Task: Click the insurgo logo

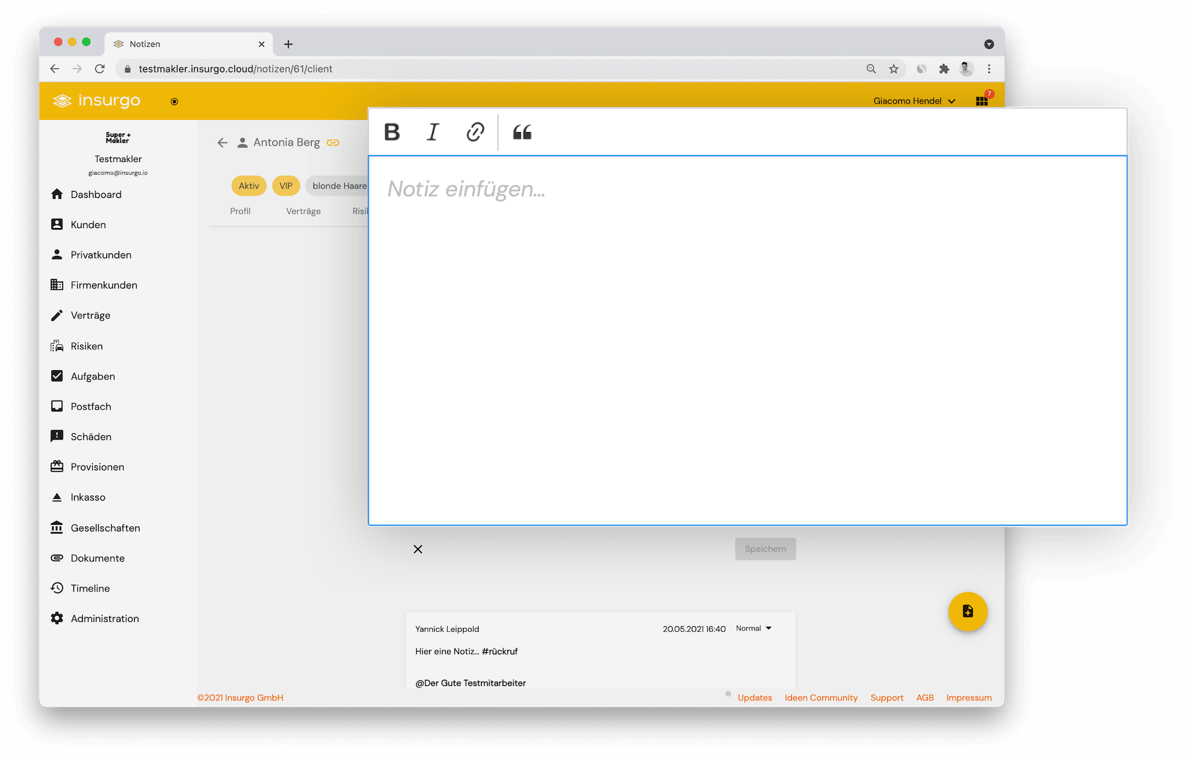Action: point(96,100)
